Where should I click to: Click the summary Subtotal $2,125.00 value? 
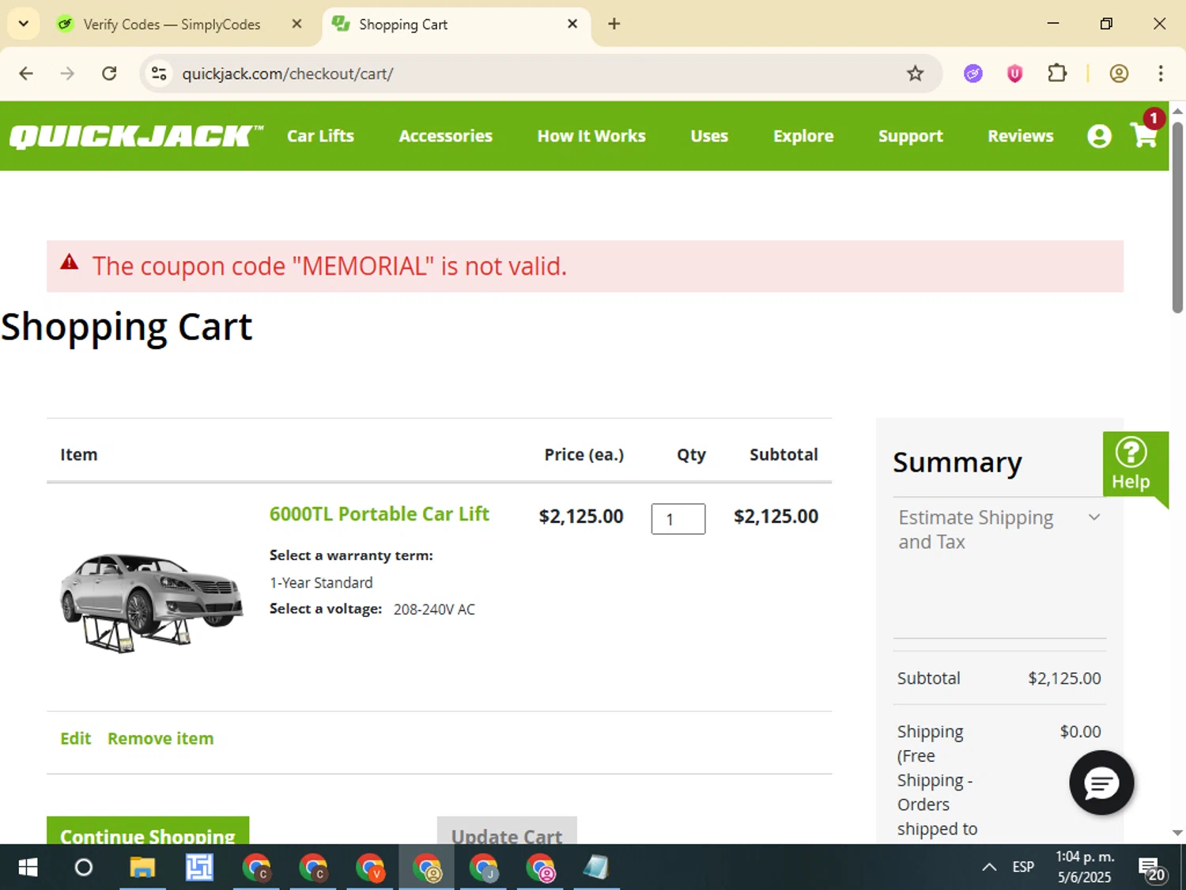point(1064,678)
